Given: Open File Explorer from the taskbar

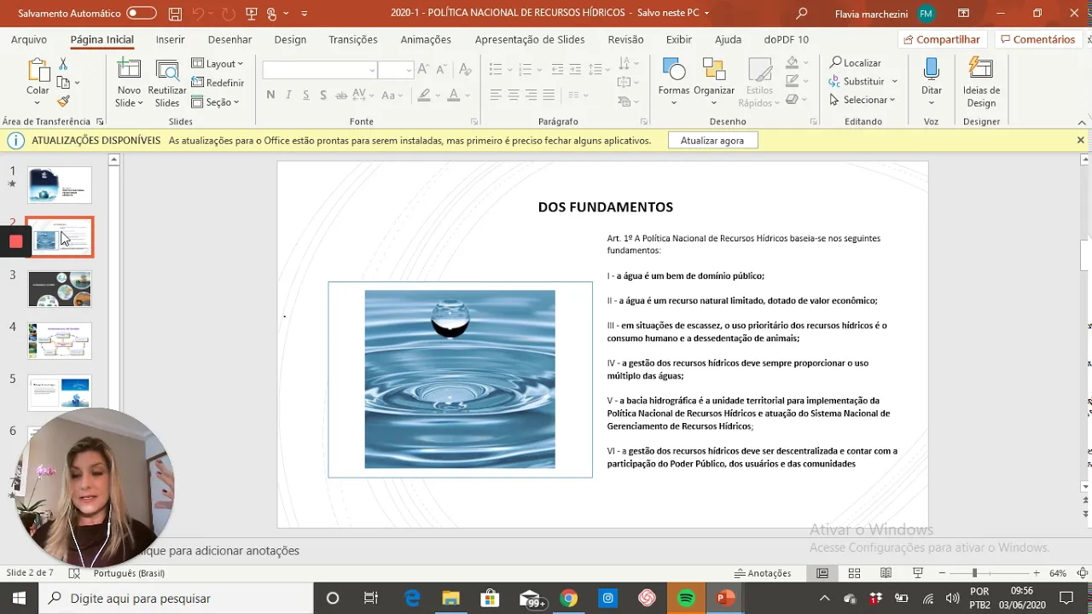Looking at the screenshot, I should (x=450, y=599).
